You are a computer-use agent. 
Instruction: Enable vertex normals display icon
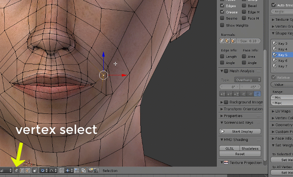[222, 41]
